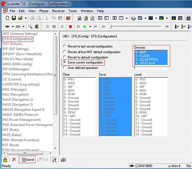
Task: Open the dropdown arrow beside the Open folder icon
Action: (x=26, y=18)
